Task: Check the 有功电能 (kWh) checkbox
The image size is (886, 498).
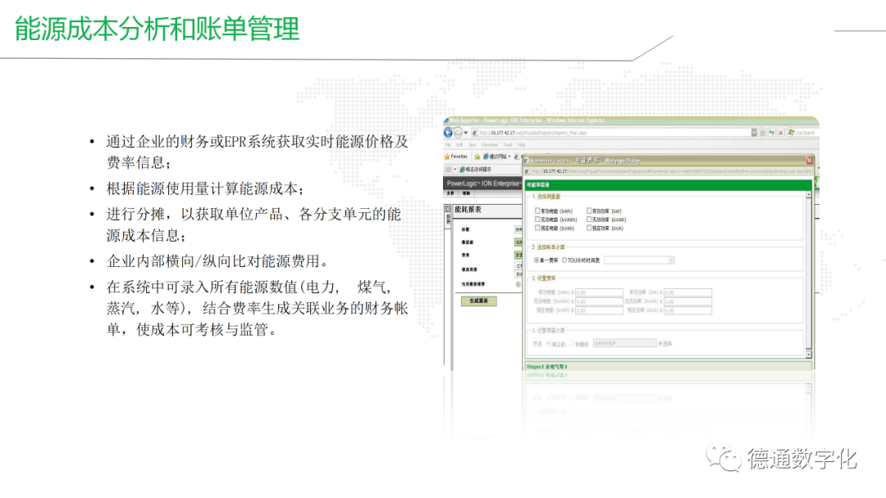Action: 537,211
